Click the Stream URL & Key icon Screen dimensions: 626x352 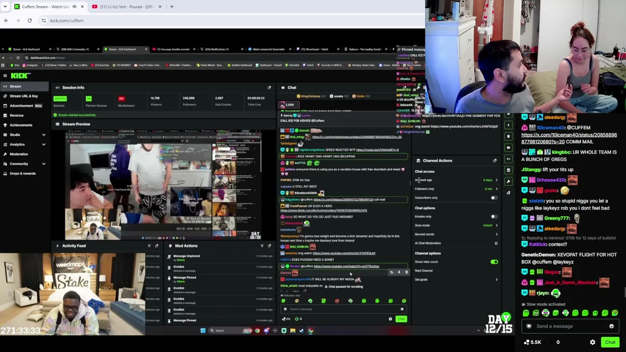point(5,96)
